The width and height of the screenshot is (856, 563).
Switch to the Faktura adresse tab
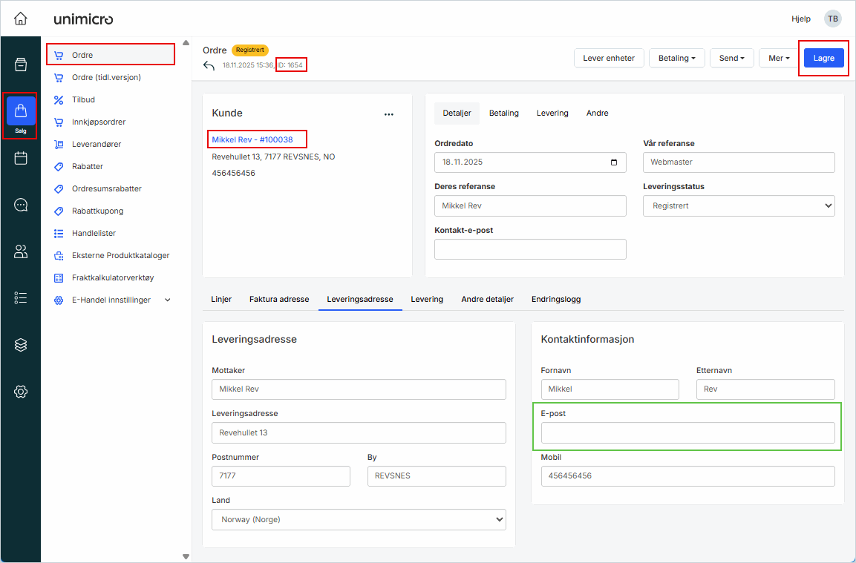(x=278, y=299)
